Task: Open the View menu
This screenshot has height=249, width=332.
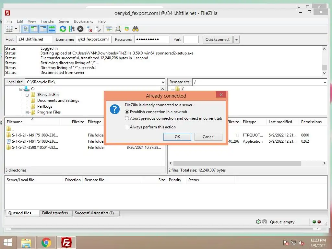Action: (x=32, y=21)
